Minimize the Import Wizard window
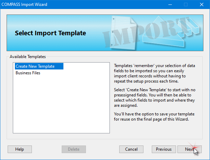 click(x=170, y=4)
